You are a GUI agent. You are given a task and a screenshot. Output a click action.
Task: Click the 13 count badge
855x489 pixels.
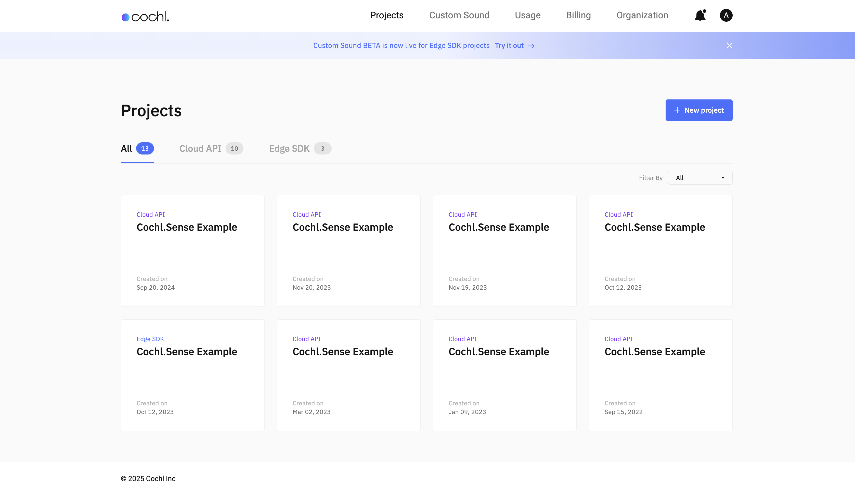[145, 148]
